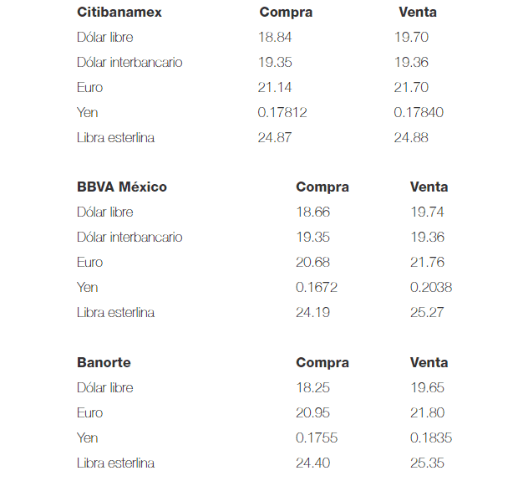Image resolution: width=513 pixels, height=481 pixels.
Task: Click BBVA México Libra esterlina compra 24.19
Action: pos(312,313)
